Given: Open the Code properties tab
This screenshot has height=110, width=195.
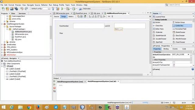Looking at the screenshot, I should 184,49.
